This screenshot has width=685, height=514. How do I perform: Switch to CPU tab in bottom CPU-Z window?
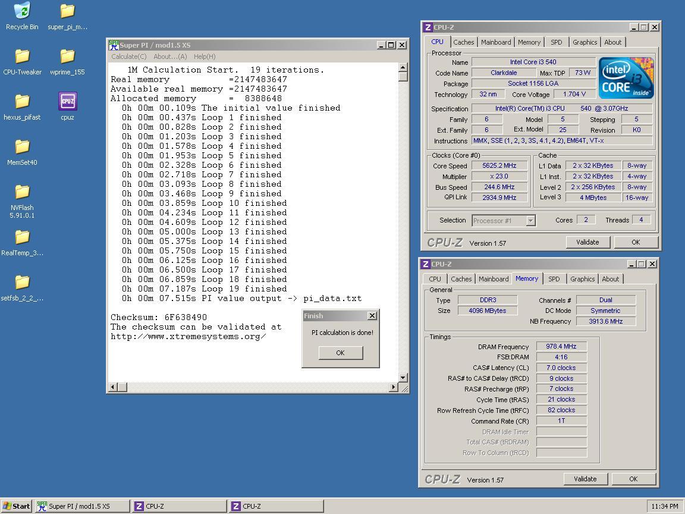coord(435,279)
